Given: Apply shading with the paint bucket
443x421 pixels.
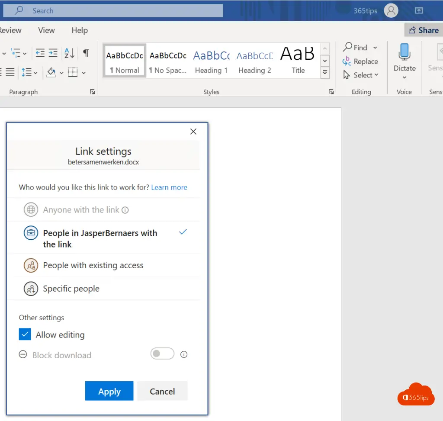Looking at the screenshot, I should click(51, 72).
